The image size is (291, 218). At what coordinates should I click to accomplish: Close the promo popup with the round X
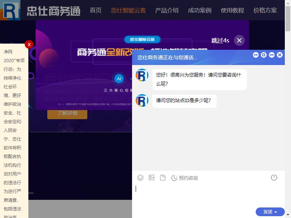(239, 40)
